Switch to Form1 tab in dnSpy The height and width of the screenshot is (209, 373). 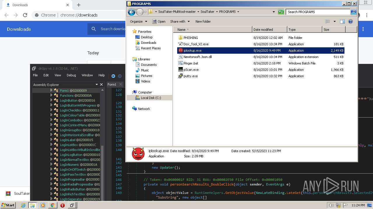(112, 84)
